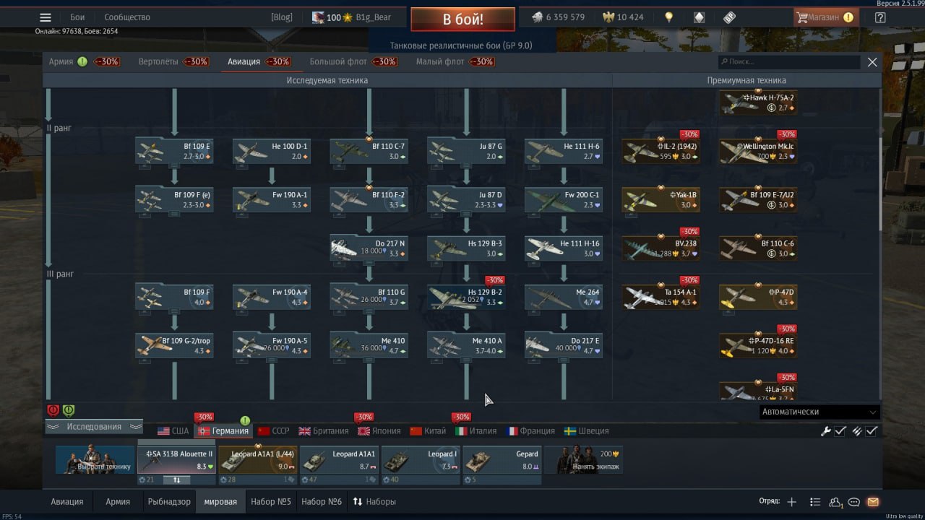Open the help question mark icon
Viewport: 925px width, 520px height.
coord(880,17)
